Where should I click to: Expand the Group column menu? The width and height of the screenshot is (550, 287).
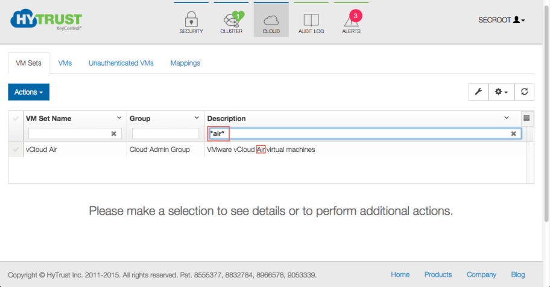197,118
